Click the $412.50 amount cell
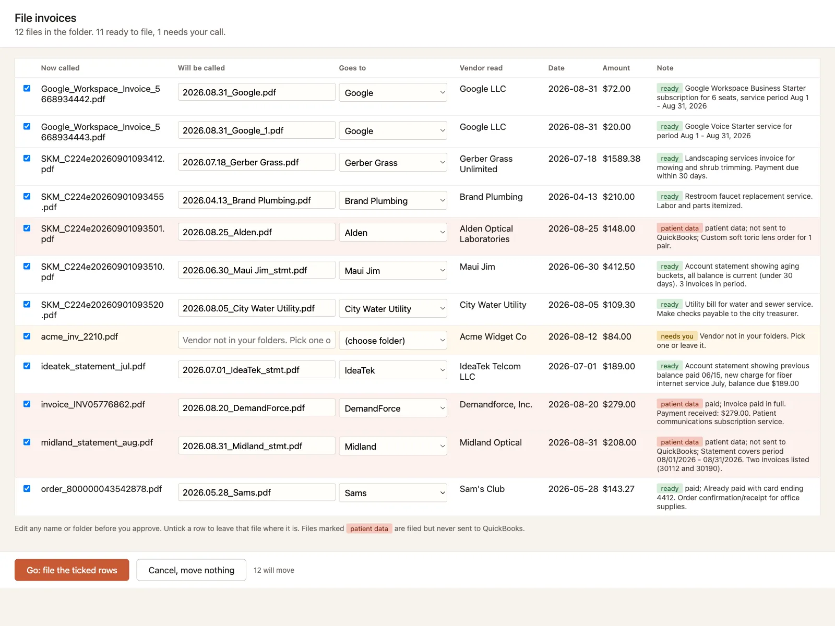The height and width of the screenshot is (626, 835). click(x=619, y=267)
